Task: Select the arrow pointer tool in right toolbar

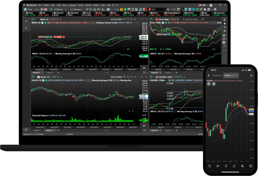Action: click(224, 20)
